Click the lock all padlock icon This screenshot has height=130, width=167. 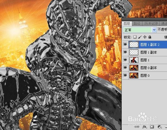point(150,37)
